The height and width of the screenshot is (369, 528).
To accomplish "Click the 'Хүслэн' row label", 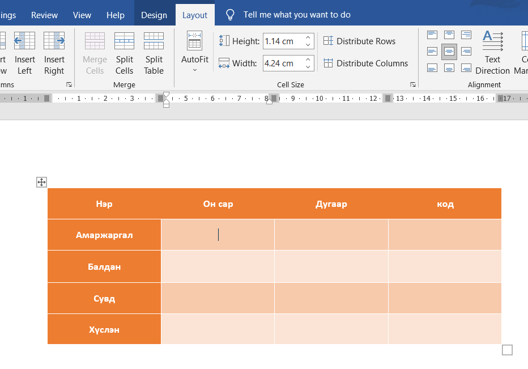I will (x=104, y=329).
